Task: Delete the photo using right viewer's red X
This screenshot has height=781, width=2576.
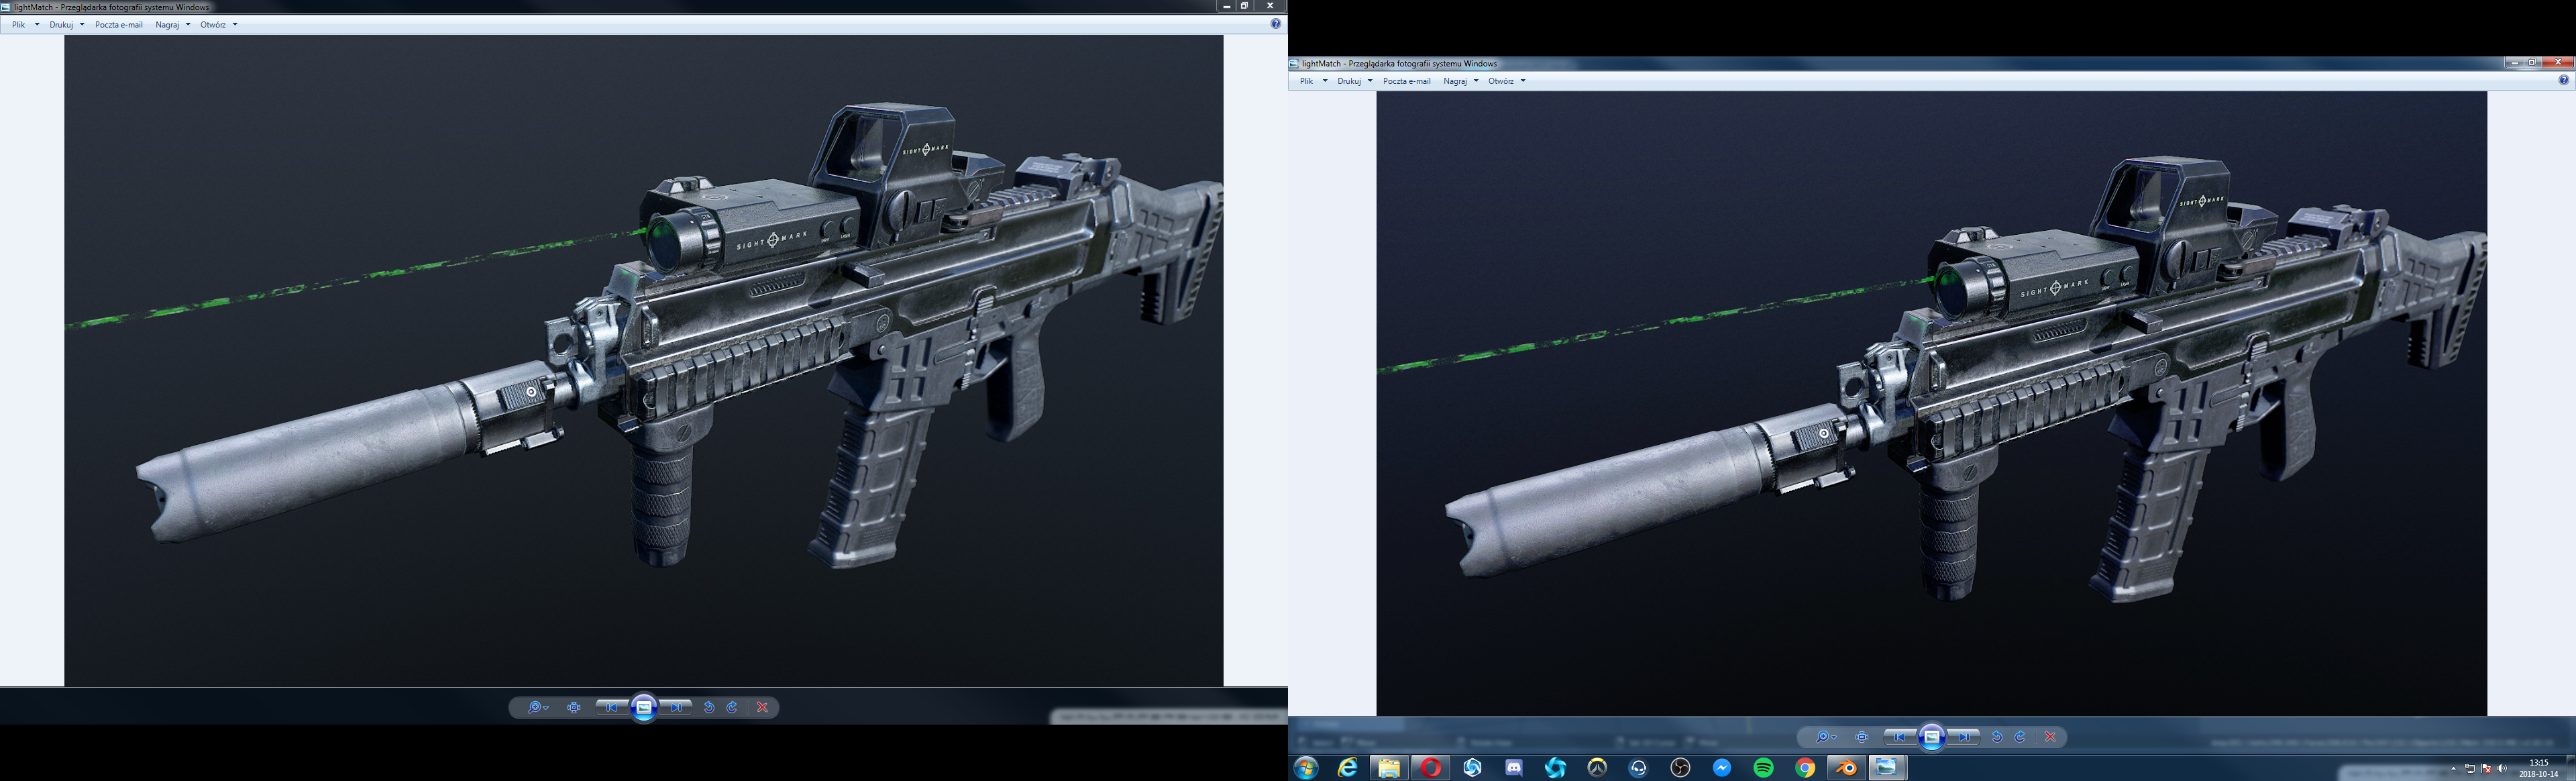Action: point(2050,737)
